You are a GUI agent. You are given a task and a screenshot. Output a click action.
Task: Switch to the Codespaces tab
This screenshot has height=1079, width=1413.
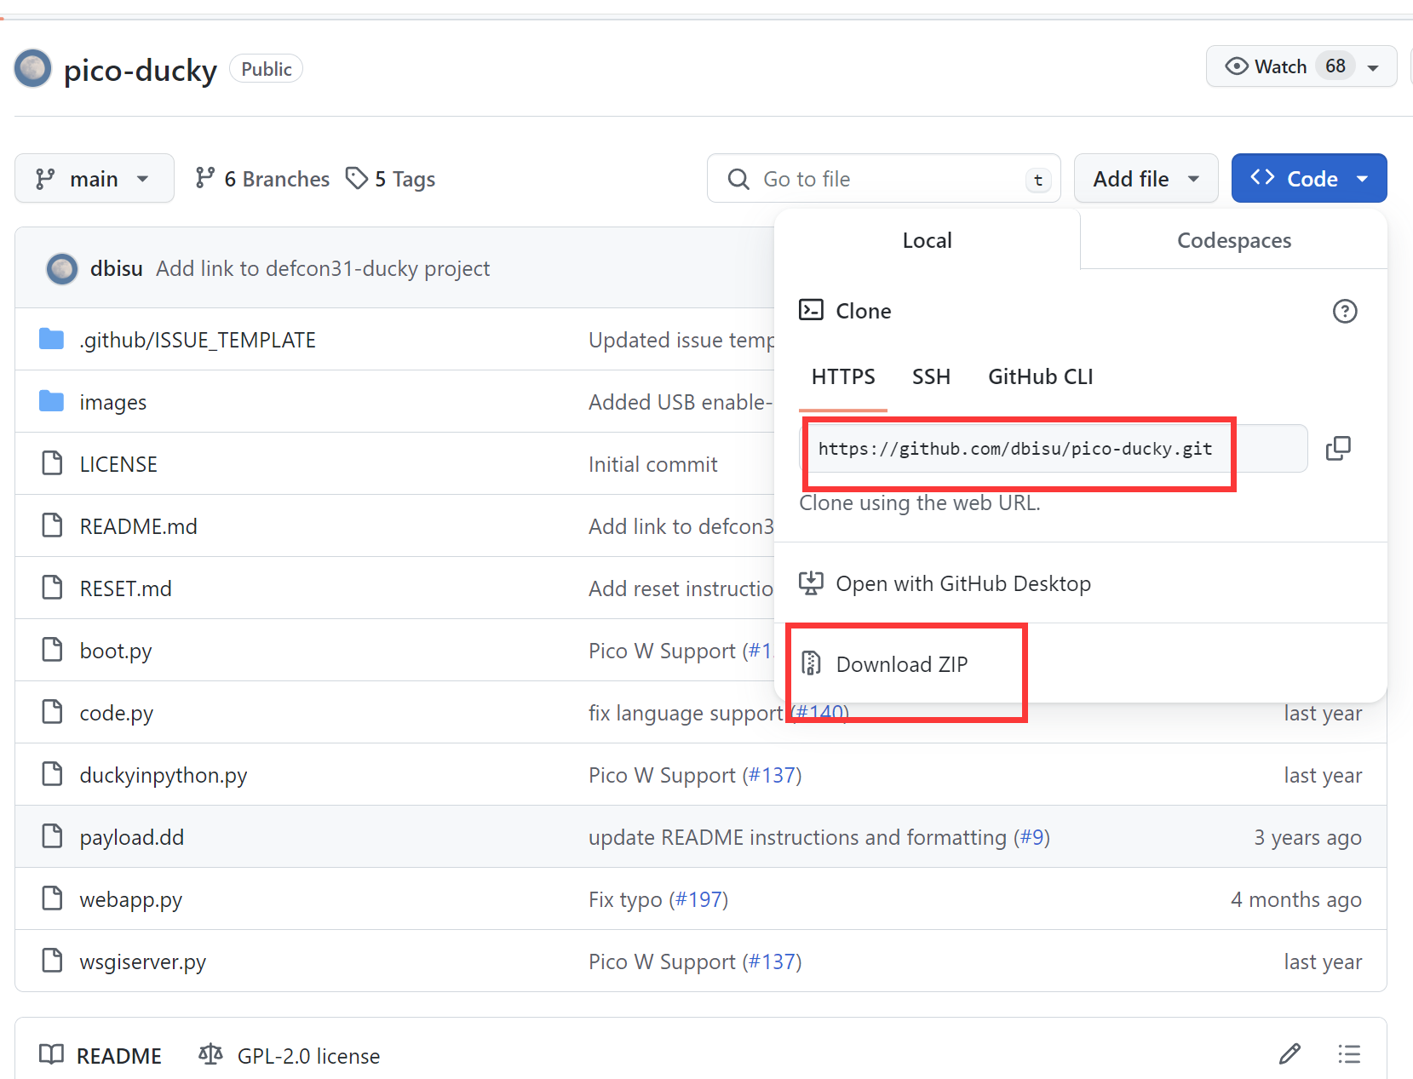tap(1234, 240)
